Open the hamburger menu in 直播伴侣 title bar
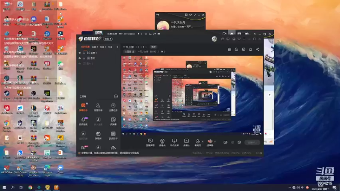340x191 pixels. 244,39
